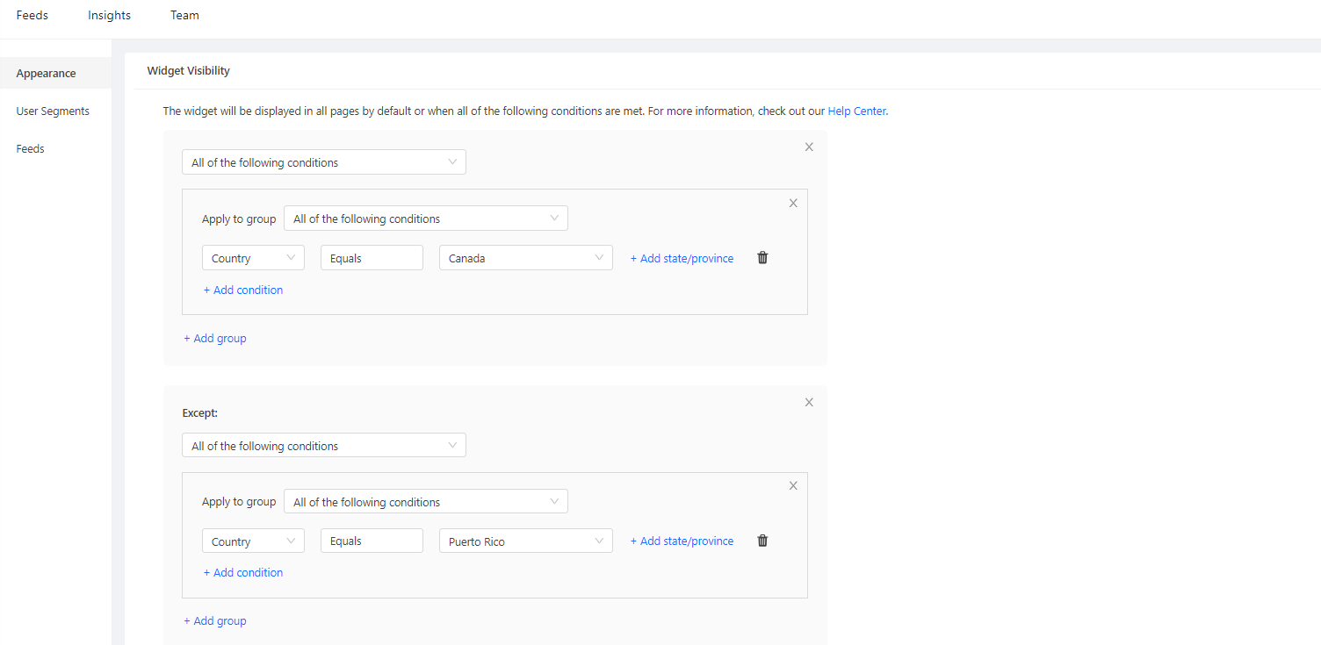
Task: Open Except block's main conditions dropdown
Action: (x=324, y=446)
